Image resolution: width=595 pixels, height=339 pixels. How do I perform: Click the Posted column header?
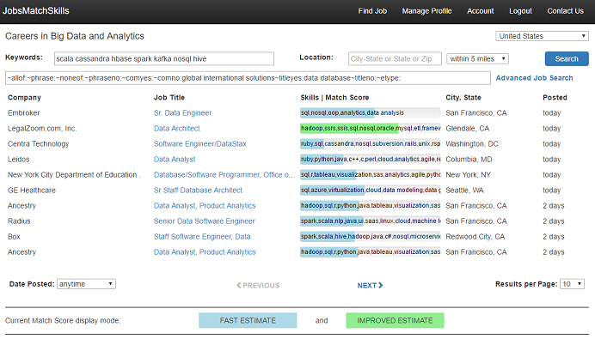(555, 97)
